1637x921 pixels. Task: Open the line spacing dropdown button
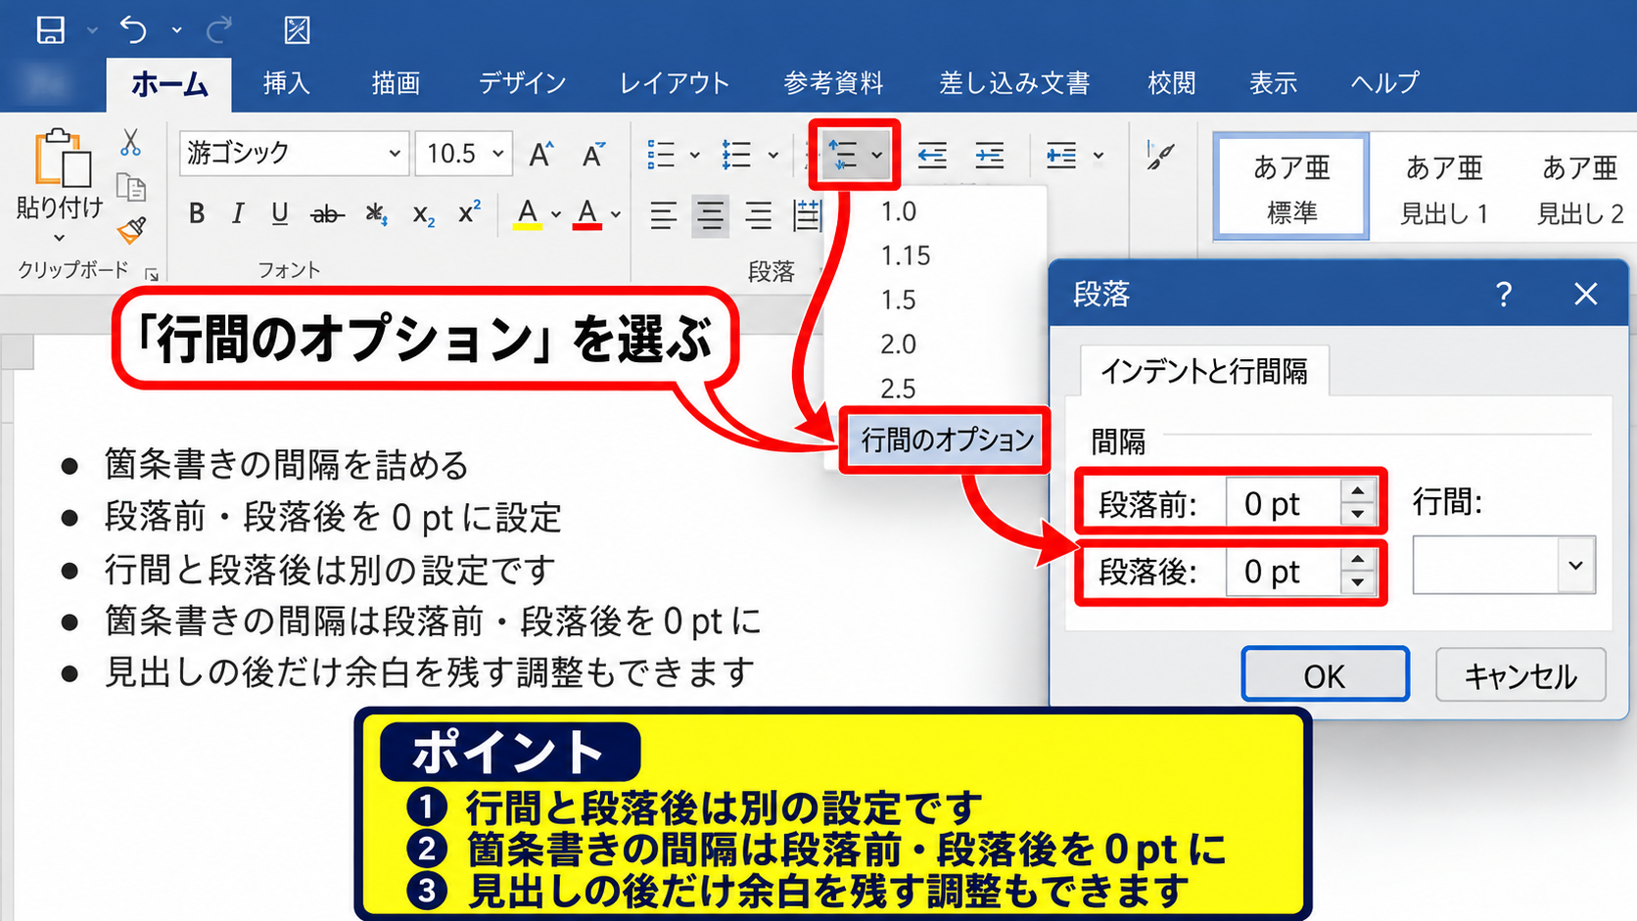(x=855, y=155)
